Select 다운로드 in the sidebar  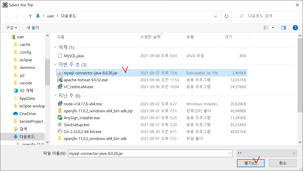(27, 137)
